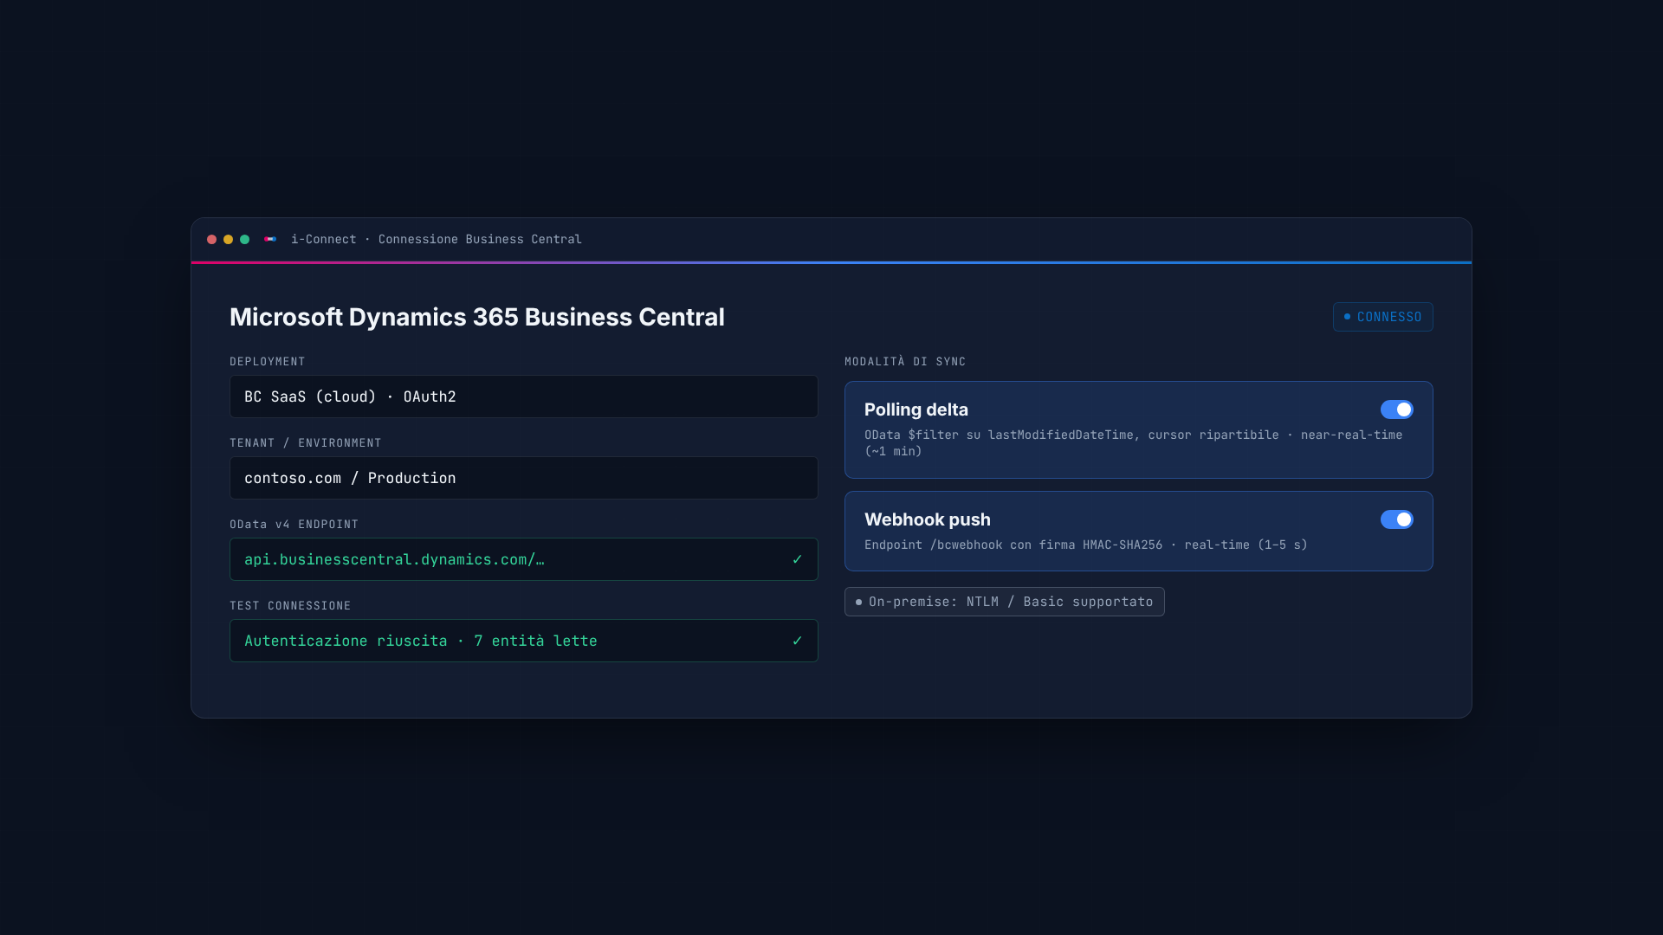The width and height of the screenshot is (1663, 935).
Task: Click the MODALITÀ DI SYNC label
Action: click(x=905, y=362)
